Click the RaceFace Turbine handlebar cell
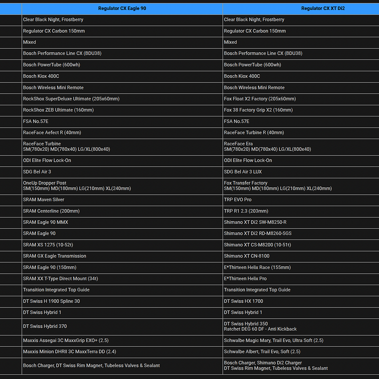Viewport: 379px width, 379px height. (122, 147)
